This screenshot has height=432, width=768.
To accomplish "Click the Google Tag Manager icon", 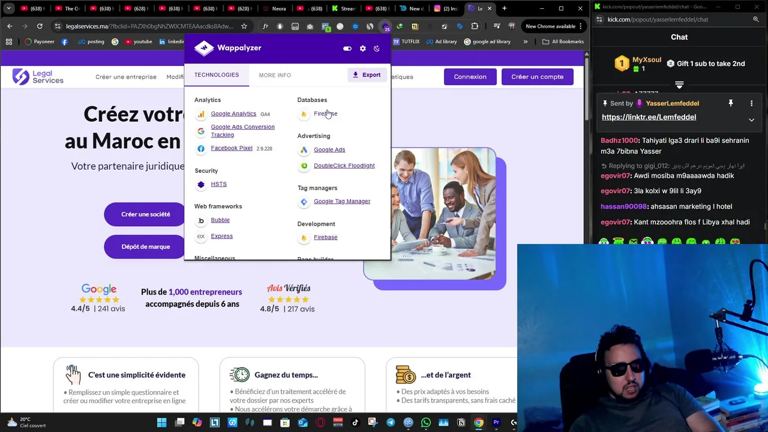I will point(304,202).
